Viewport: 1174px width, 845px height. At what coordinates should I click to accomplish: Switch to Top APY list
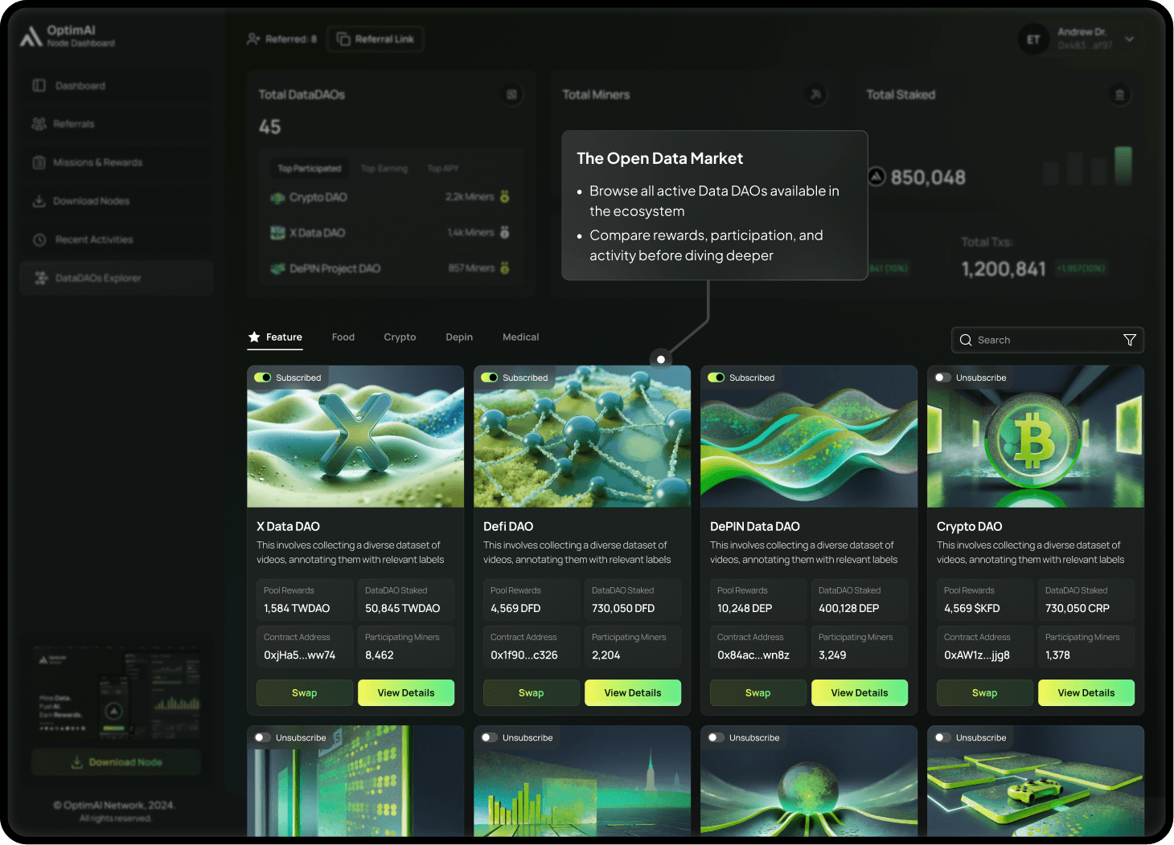coord(442,169)
